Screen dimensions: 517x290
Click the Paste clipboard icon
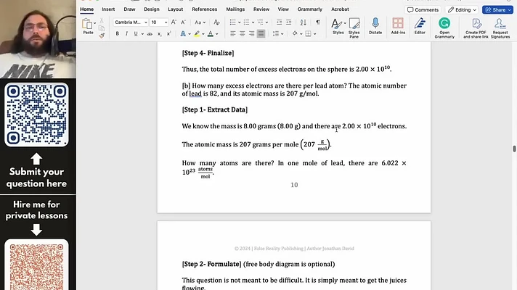[87, 24]
